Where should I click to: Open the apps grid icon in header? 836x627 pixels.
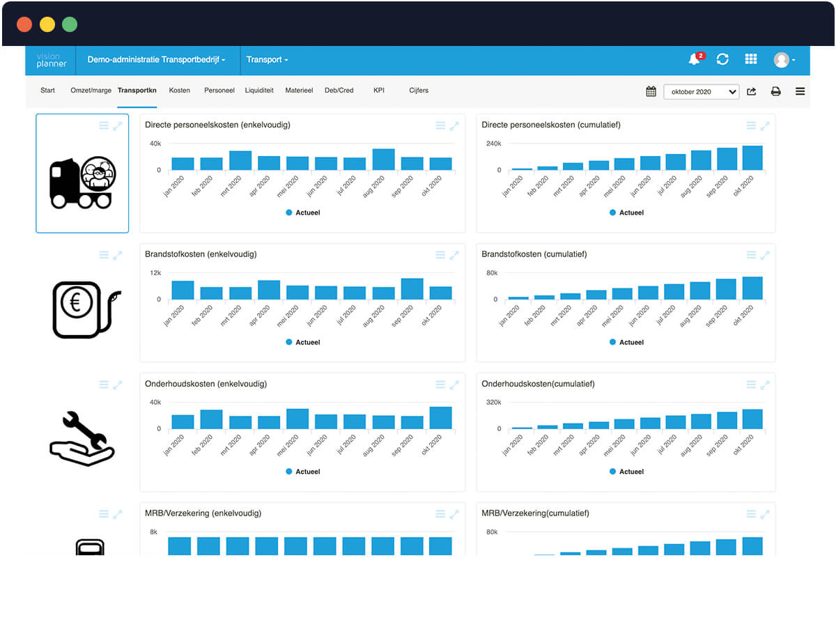751,59
